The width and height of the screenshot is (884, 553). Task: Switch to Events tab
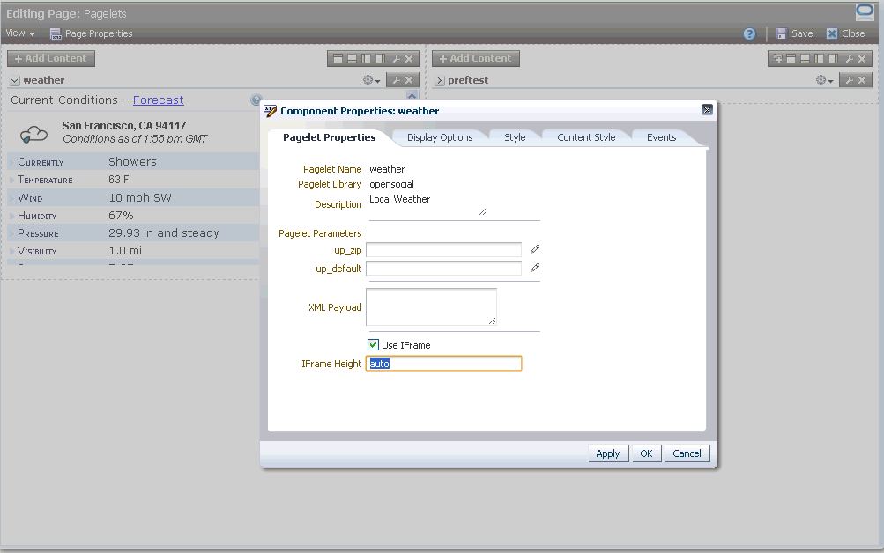click(x=661, y=137)
